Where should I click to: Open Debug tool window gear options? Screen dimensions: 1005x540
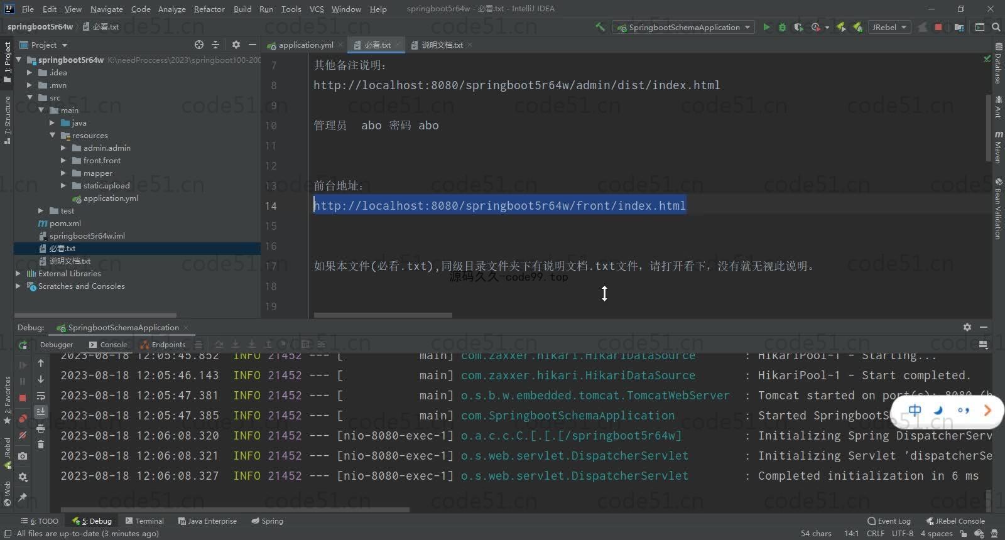[x=967, y=327]
